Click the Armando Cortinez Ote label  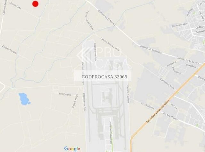111,133
